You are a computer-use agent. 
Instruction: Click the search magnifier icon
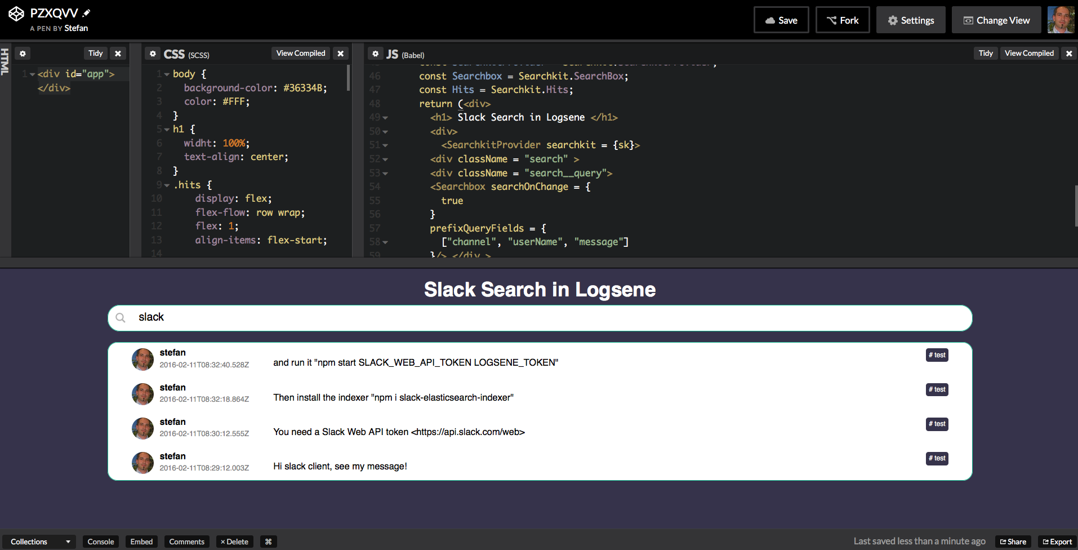point(120,318)
